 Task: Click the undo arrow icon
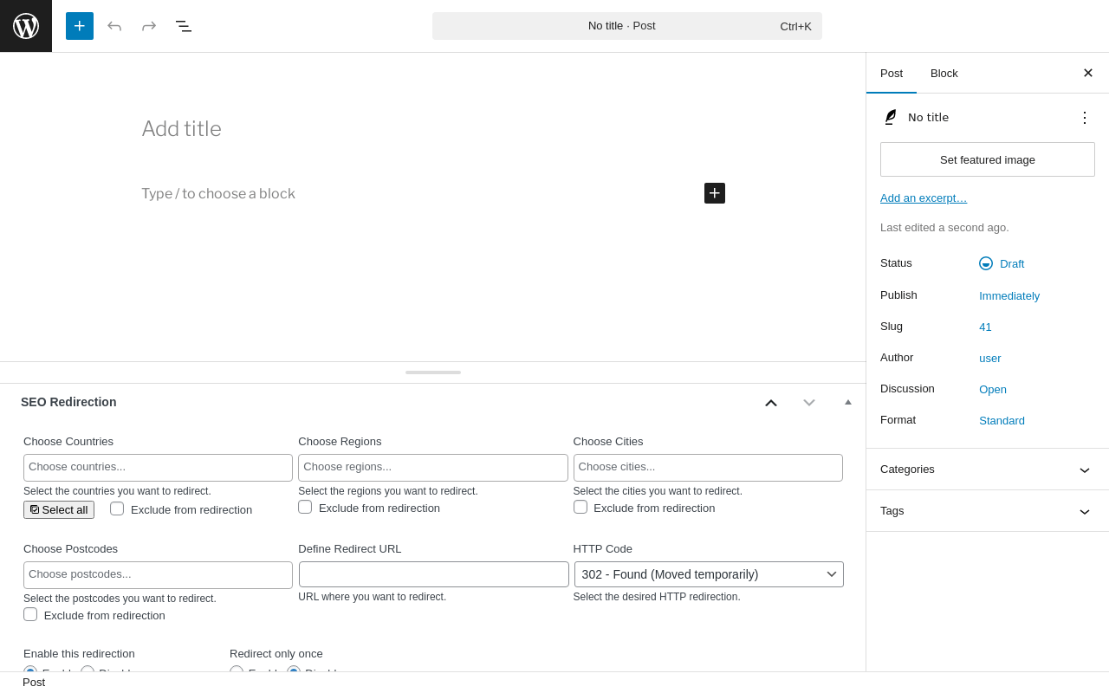coord(114,26)
